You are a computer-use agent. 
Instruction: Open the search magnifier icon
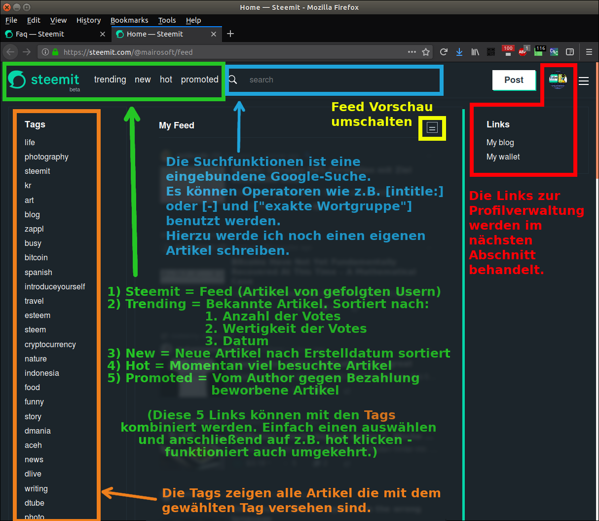pos(233,80)
